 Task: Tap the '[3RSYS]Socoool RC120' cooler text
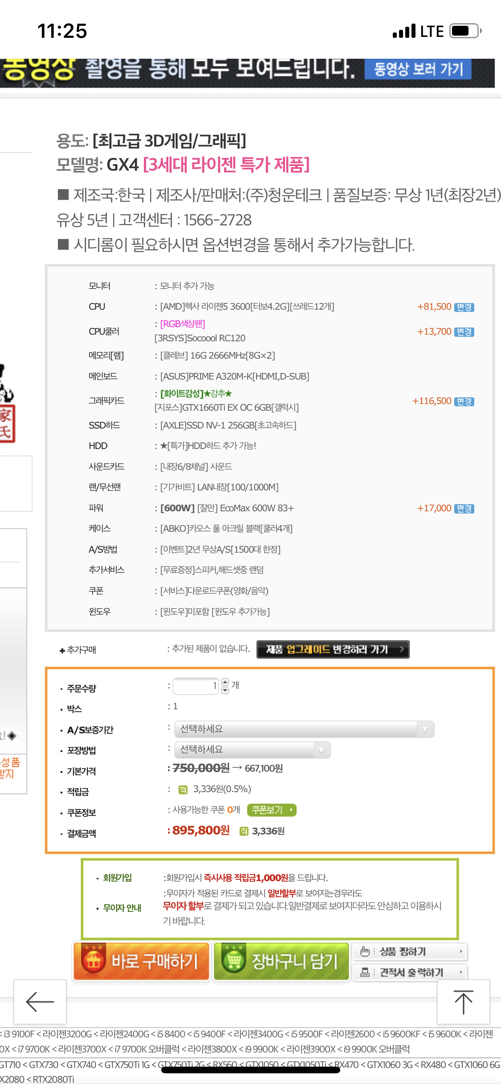pos(200,338)
